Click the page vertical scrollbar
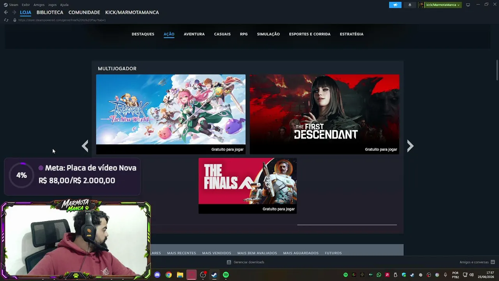Image resolution: width=499 pixels, height=281 pixels. (497, 70)
